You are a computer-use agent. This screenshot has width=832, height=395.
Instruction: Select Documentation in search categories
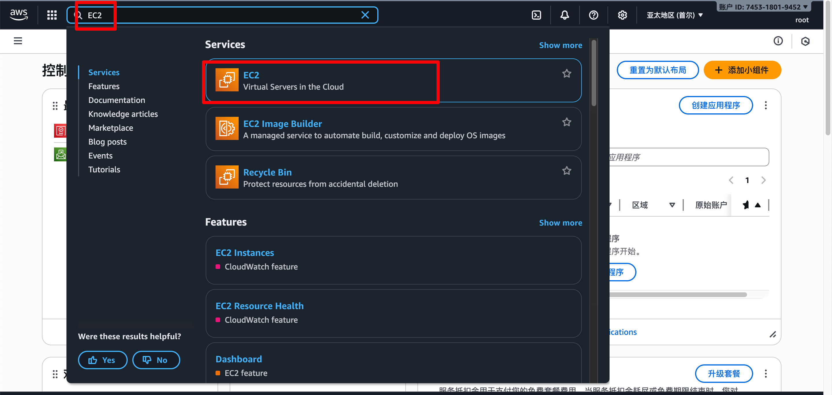click(117, 100)
